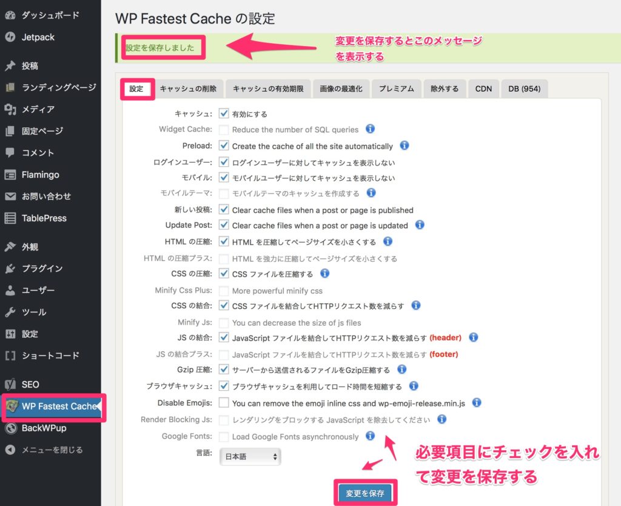Screen dimensions: 621x506
Task: Click the 変更を保存 button
Action: tap(364, 493)
